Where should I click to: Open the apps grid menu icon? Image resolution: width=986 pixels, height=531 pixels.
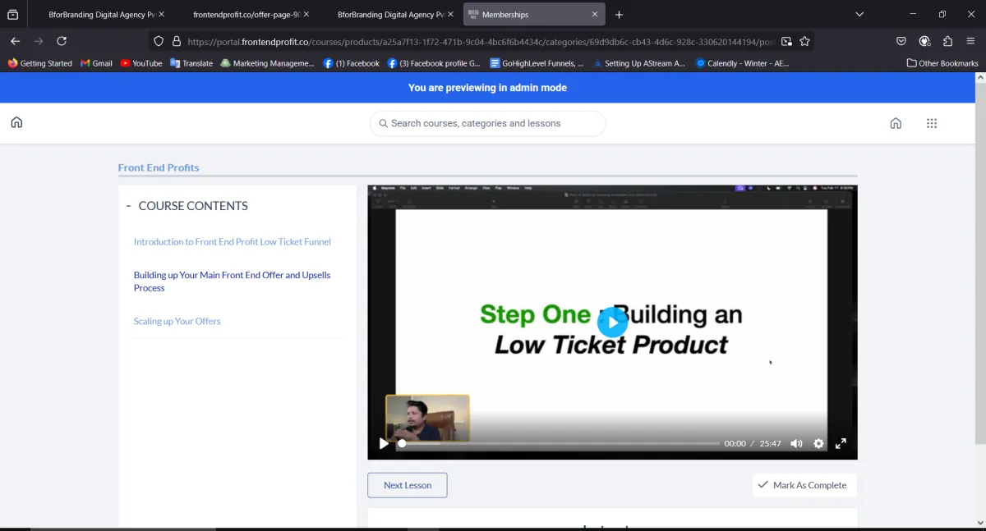pos(931,123)
